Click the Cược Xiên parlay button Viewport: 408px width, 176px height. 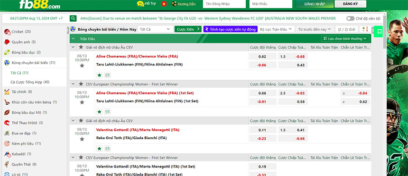click(188, 29)
